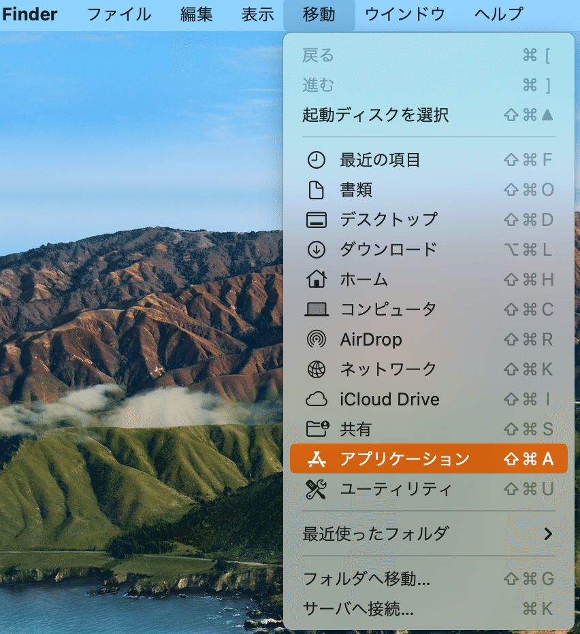
Task: Click the ⇧⌘U shortcut on ユーティリティ row
Action: [528, 489]
